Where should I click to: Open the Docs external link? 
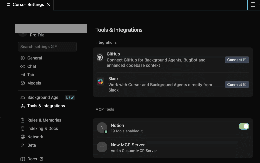pos(32,159)
